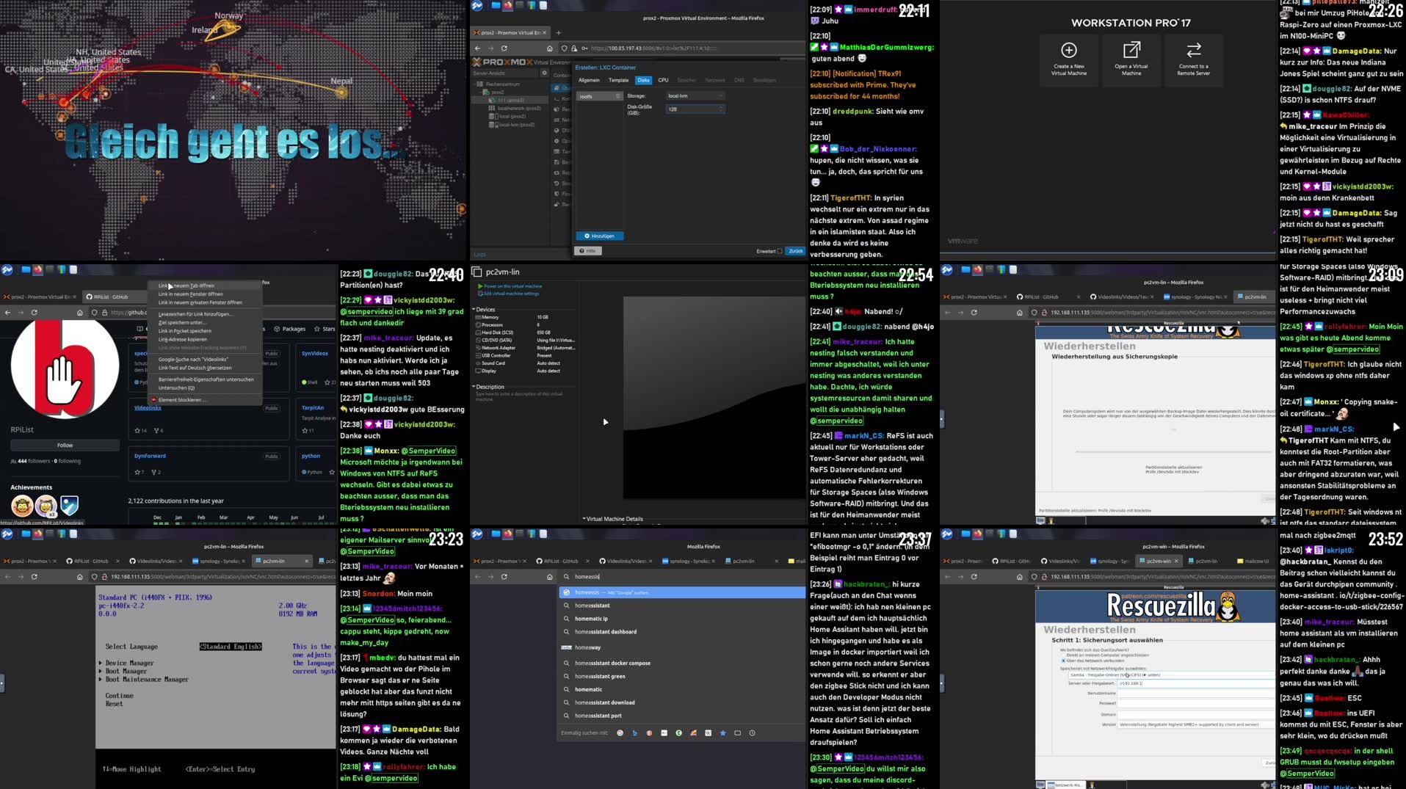Screen dimensions: 1406x789
Task: Click the new tab plus in the single-tab Proxmox Firefox
Action: pos(558,32)
